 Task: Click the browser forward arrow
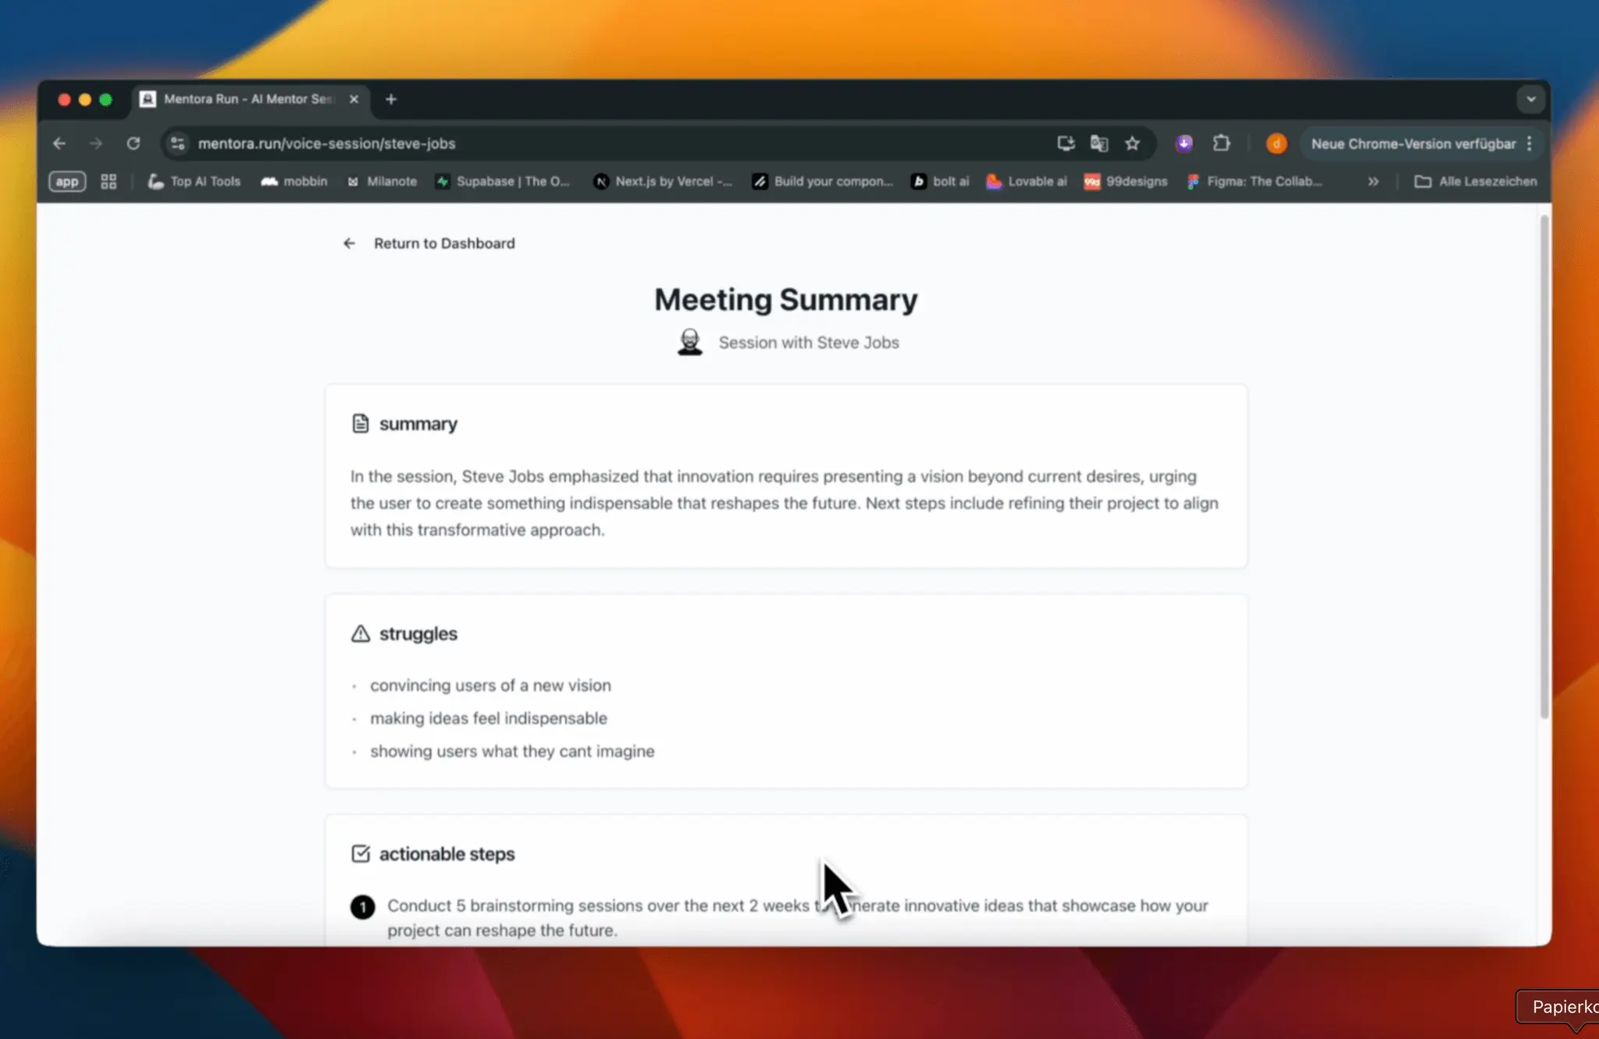pyautogui.click(x=96, y=144)
